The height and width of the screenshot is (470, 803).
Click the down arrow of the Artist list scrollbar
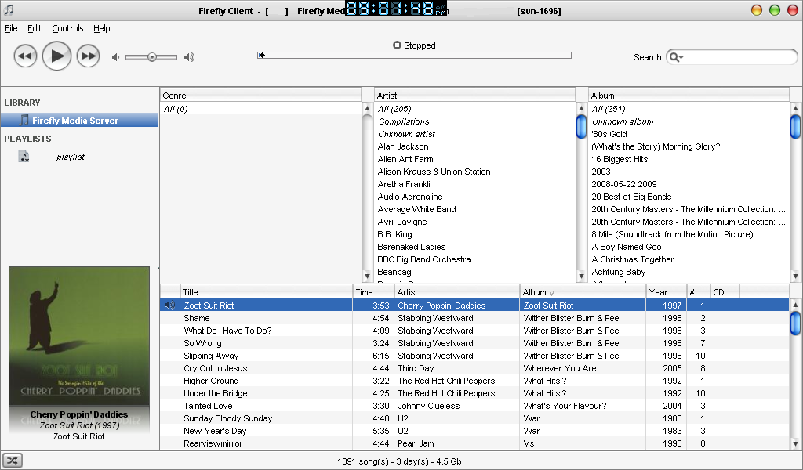pyautogui.click(x=581, y=277)
